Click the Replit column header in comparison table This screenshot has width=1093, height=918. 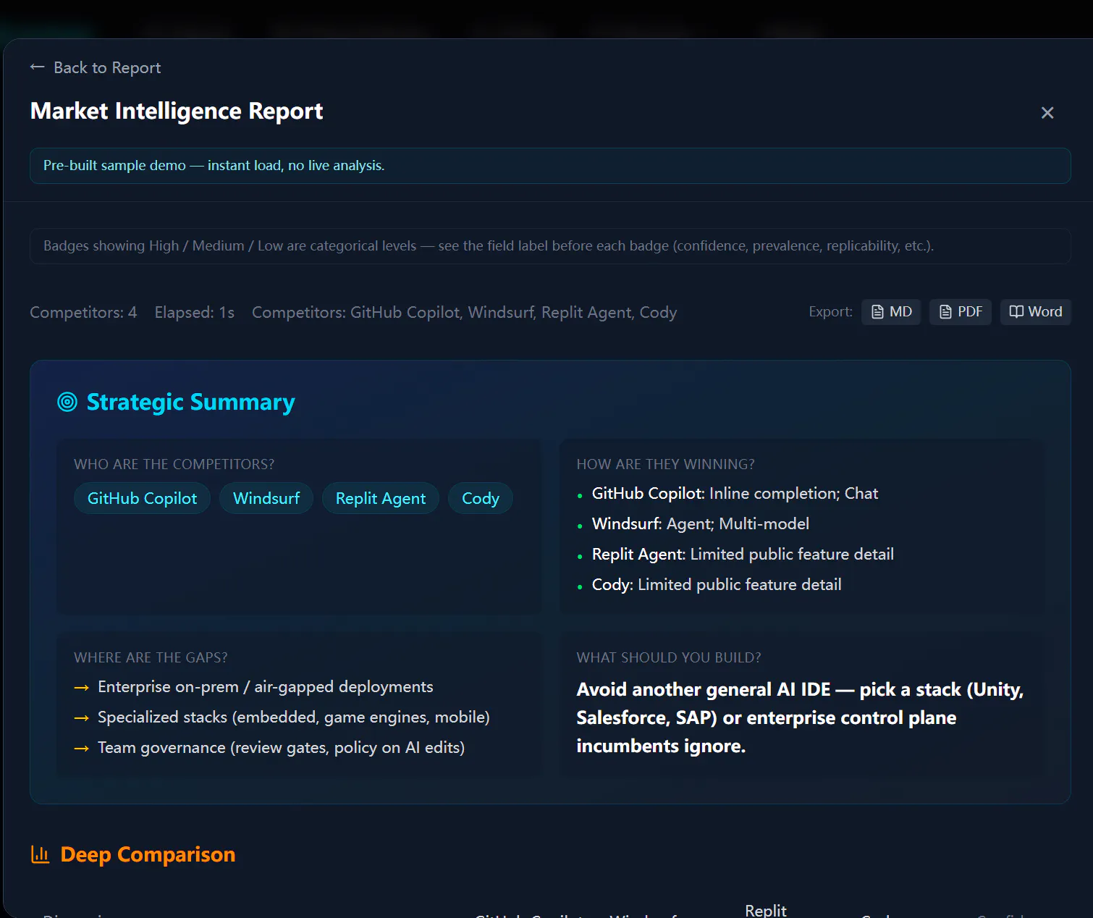click(766, 910)
